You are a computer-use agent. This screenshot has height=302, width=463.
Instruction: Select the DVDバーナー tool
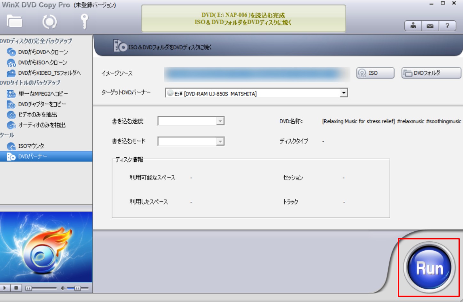point(46,156)
